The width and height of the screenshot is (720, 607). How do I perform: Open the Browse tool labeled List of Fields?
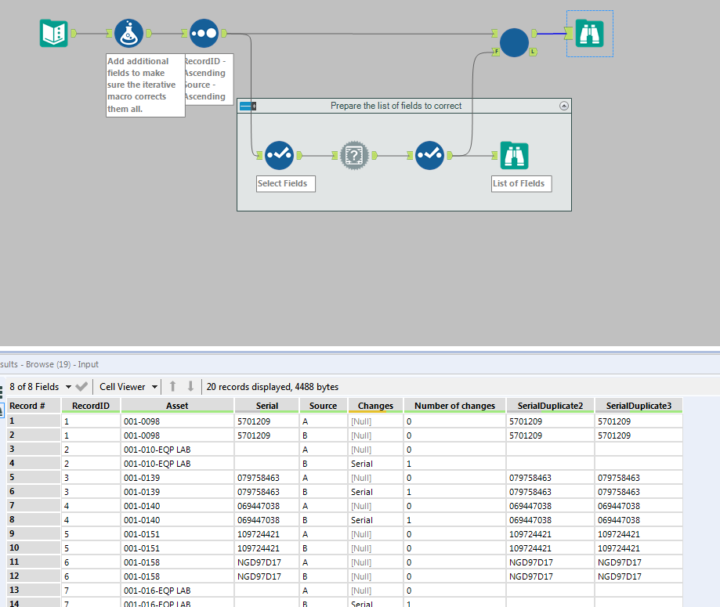point(514,155)
